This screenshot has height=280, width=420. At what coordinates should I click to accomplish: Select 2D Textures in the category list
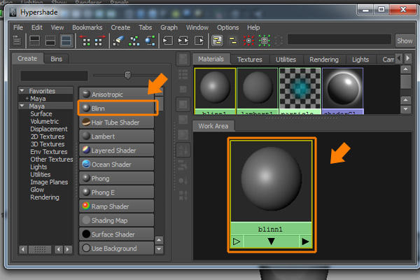(x=47, y=136)
